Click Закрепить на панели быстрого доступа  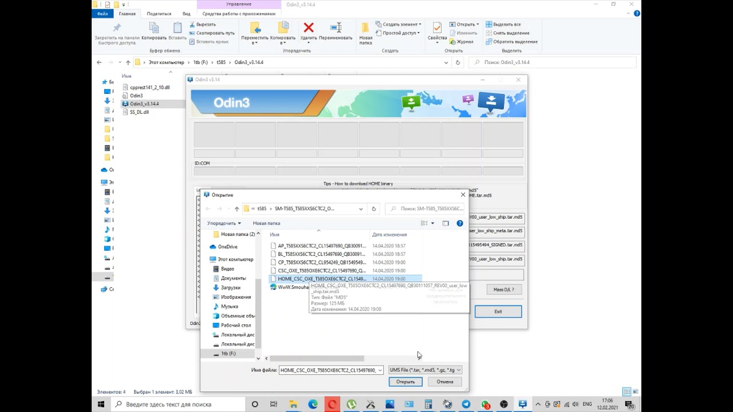pos(116,33)
